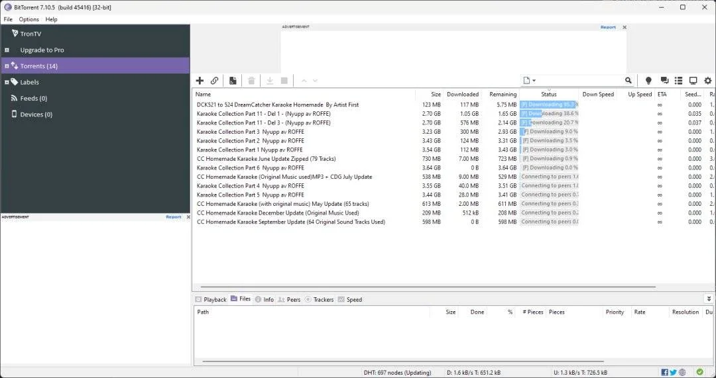Toggle the list view icon in toolbar
The image size is (716, 378).
(679, 81)
